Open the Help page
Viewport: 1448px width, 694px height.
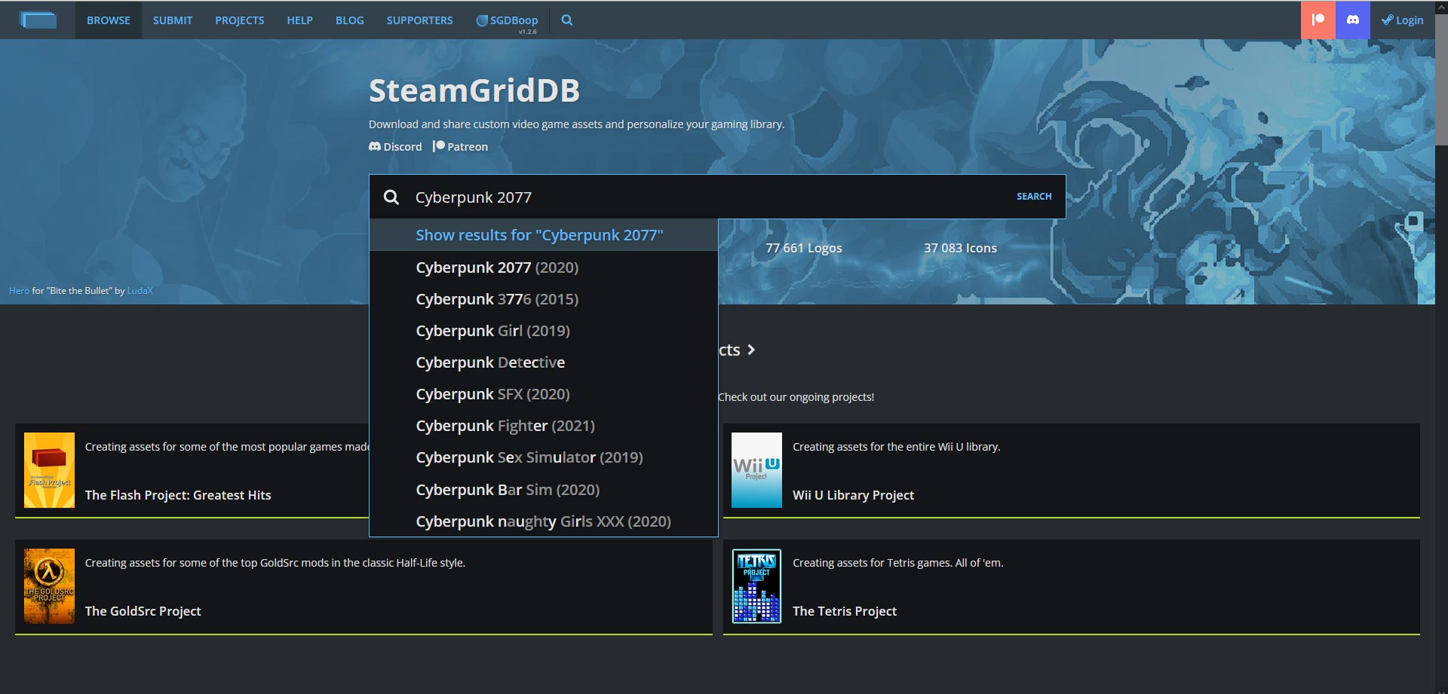click(299, 20)
